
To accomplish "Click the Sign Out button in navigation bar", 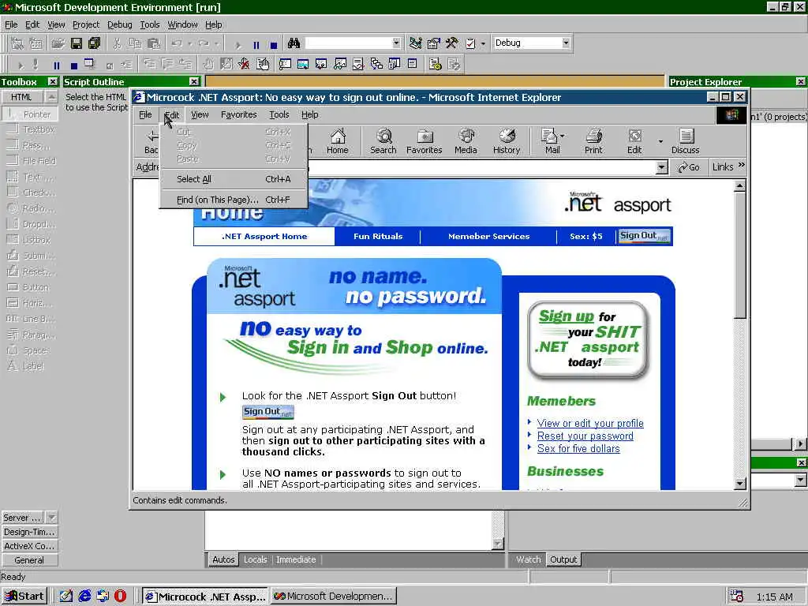I will tap(645, 236).
